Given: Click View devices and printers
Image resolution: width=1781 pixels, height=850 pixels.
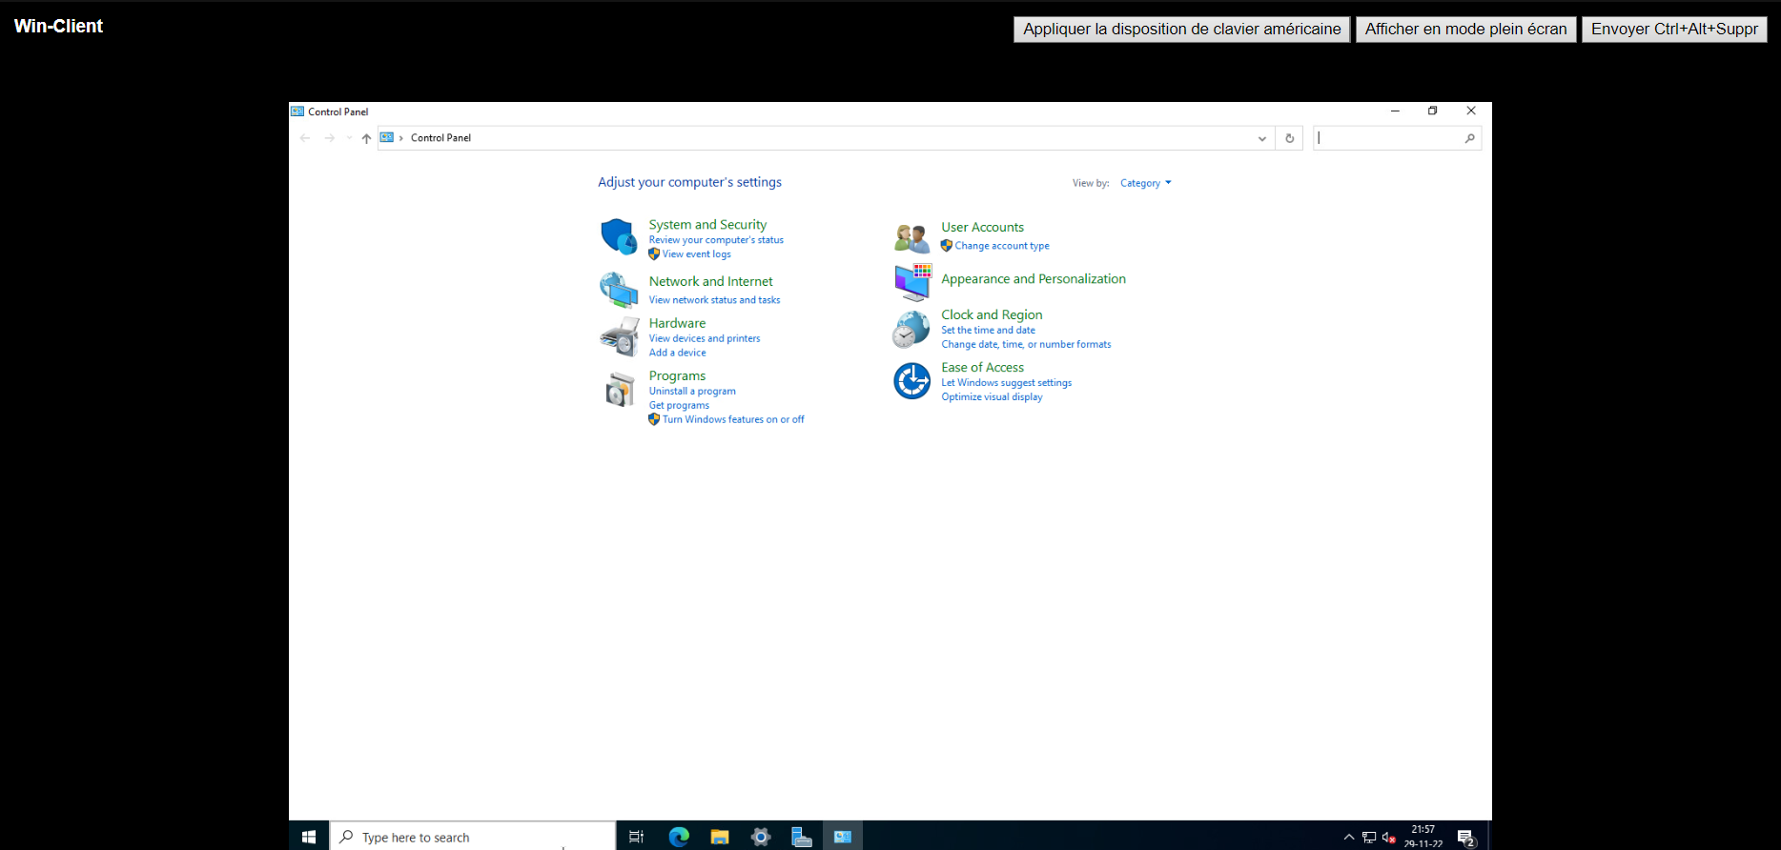Looking at the screenshot, I should pos(705,338).
